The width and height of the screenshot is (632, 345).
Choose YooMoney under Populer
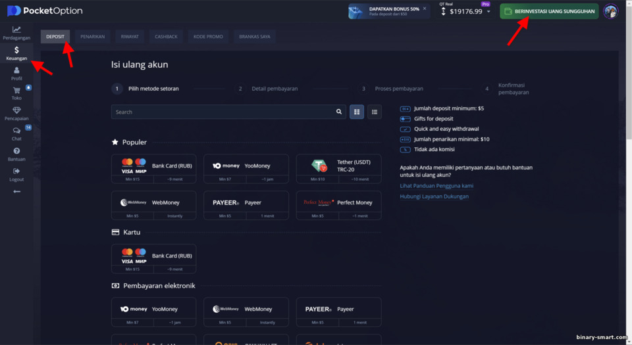click(246, 169)
